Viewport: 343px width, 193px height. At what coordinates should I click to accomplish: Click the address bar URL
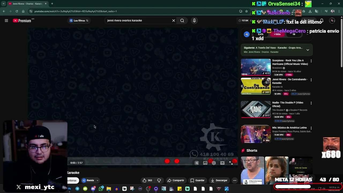pos(76,11)
